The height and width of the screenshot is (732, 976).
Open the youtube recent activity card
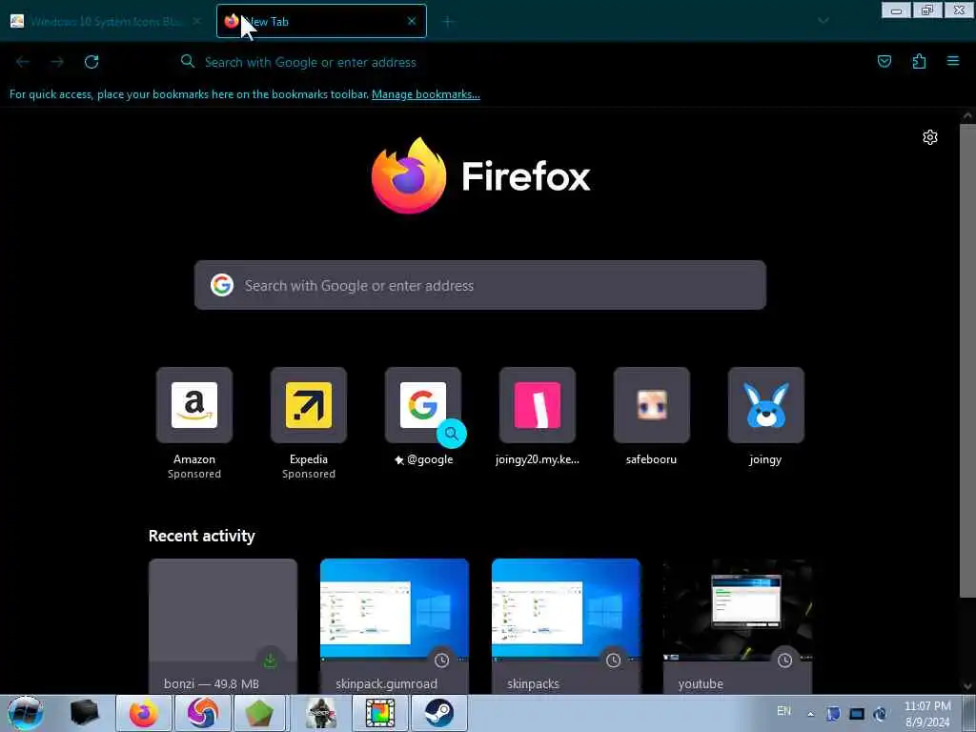click(738, 625)
